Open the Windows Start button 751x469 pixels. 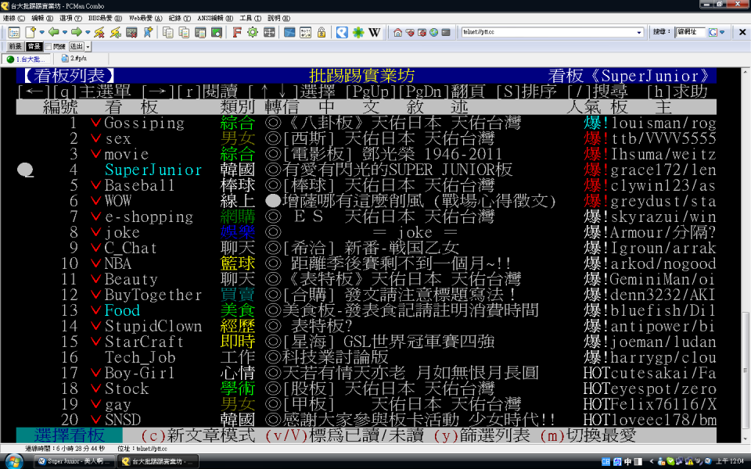tap(13, 462)
